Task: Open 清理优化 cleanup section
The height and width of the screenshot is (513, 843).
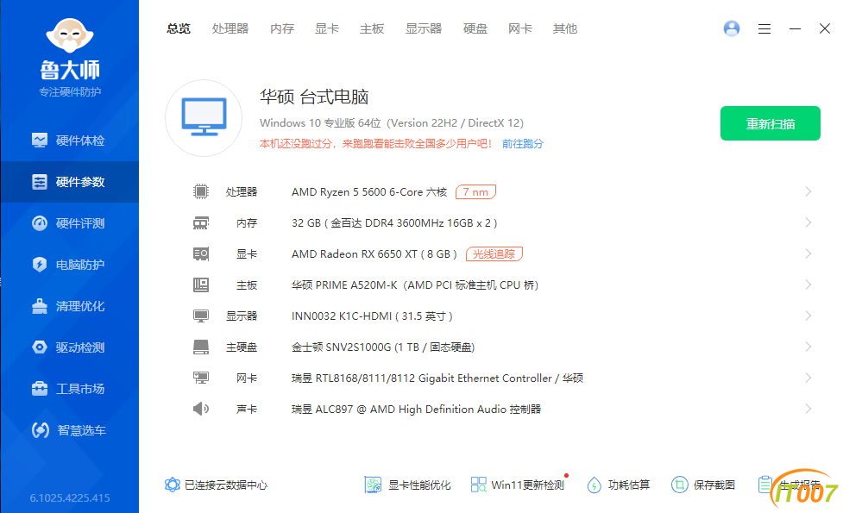Action: point(69,306)
